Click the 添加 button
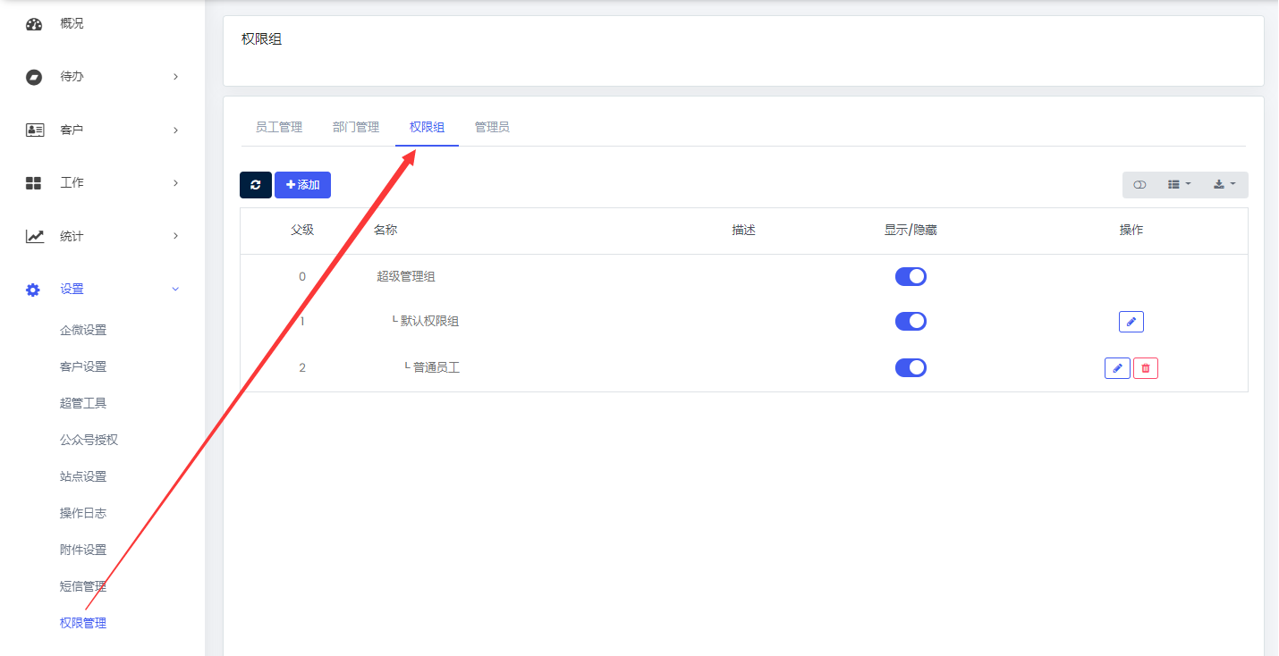 [x=302, y=185]
